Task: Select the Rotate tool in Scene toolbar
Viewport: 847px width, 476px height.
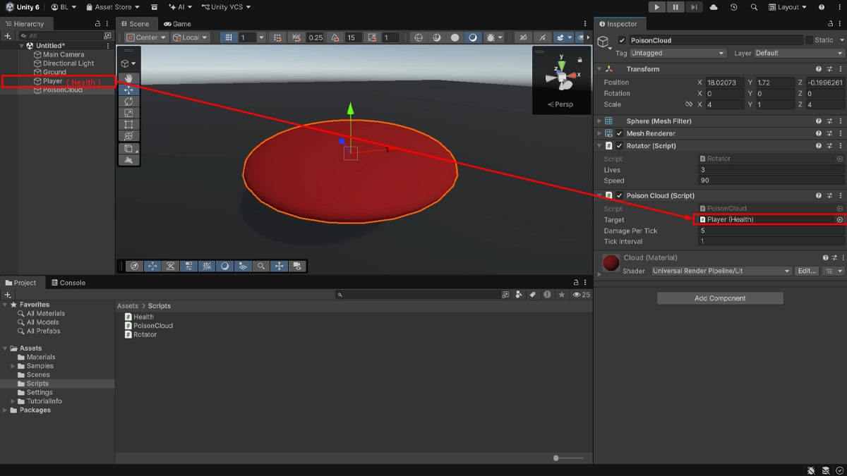Action: tap(128, 102)
